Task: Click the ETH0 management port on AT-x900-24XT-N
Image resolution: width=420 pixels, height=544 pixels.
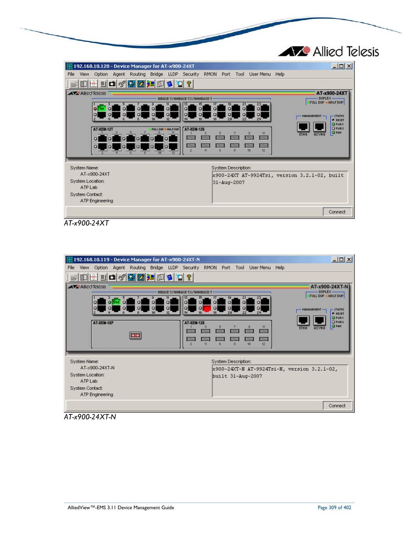Action: coord(303,321)
